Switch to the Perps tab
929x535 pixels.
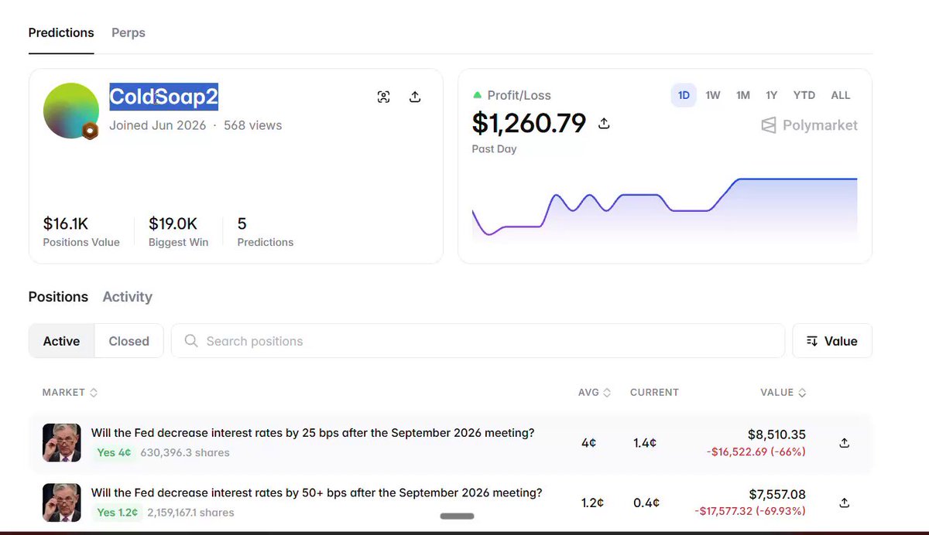(129, 33)
